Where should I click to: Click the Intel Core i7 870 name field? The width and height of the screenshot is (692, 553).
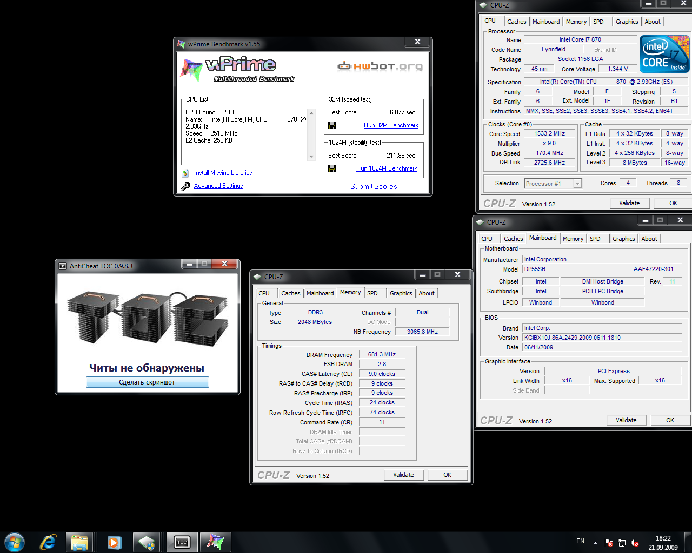point(580,39)
